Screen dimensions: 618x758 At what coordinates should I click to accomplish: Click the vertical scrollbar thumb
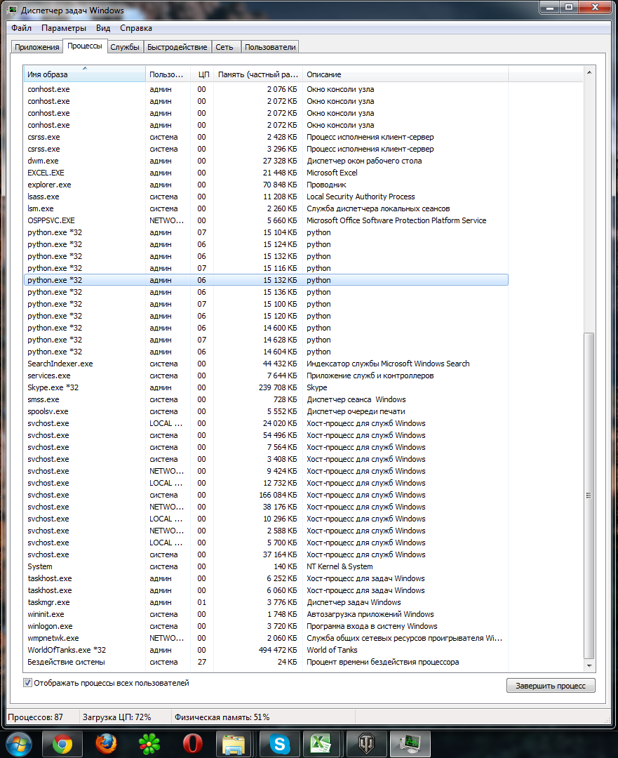[x=589, y=496]
